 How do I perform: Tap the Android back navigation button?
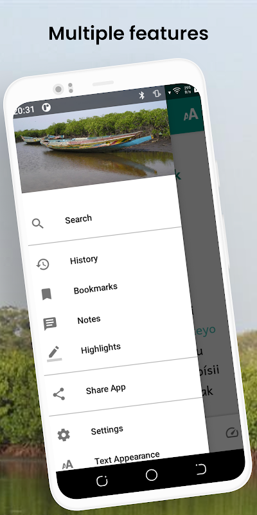click(x=200, y=469)
